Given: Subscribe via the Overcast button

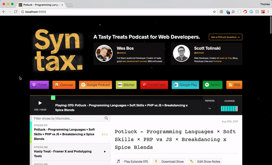Looking at the screenshot, I should pos(64,85).
